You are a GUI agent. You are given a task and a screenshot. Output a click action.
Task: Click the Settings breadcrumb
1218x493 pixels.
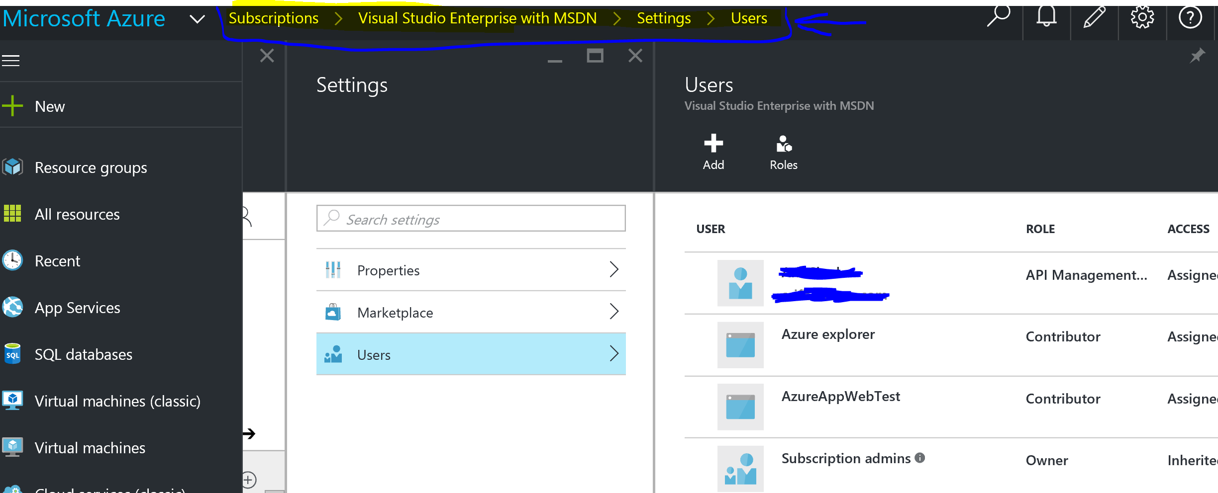click(x=664, y=18)
